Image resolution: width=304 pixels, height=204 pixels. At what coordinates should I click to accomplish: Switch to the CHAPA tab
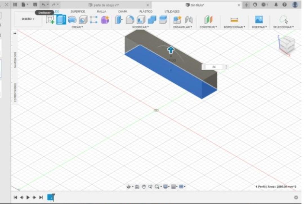pos(122,12)
